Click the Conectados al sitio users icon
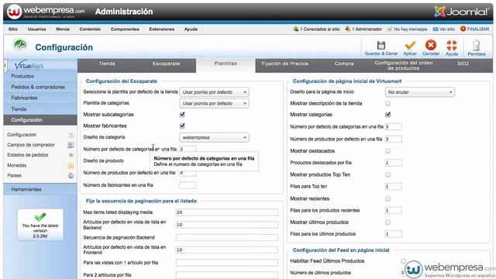This screenshot has width=496, height=279. tap(296, 29)
